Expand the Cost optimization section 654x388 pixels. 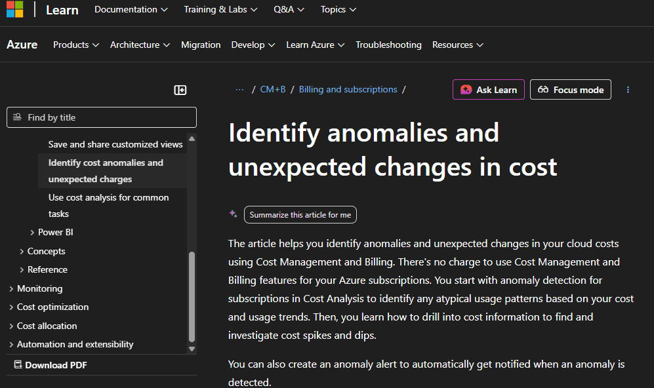11,307
